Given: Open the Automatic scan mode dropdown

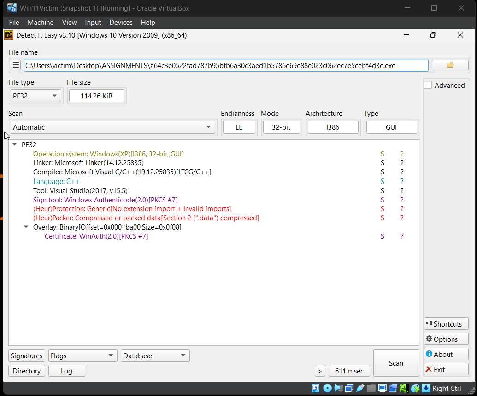Looking at the screenshot, I should pos(209,127).
